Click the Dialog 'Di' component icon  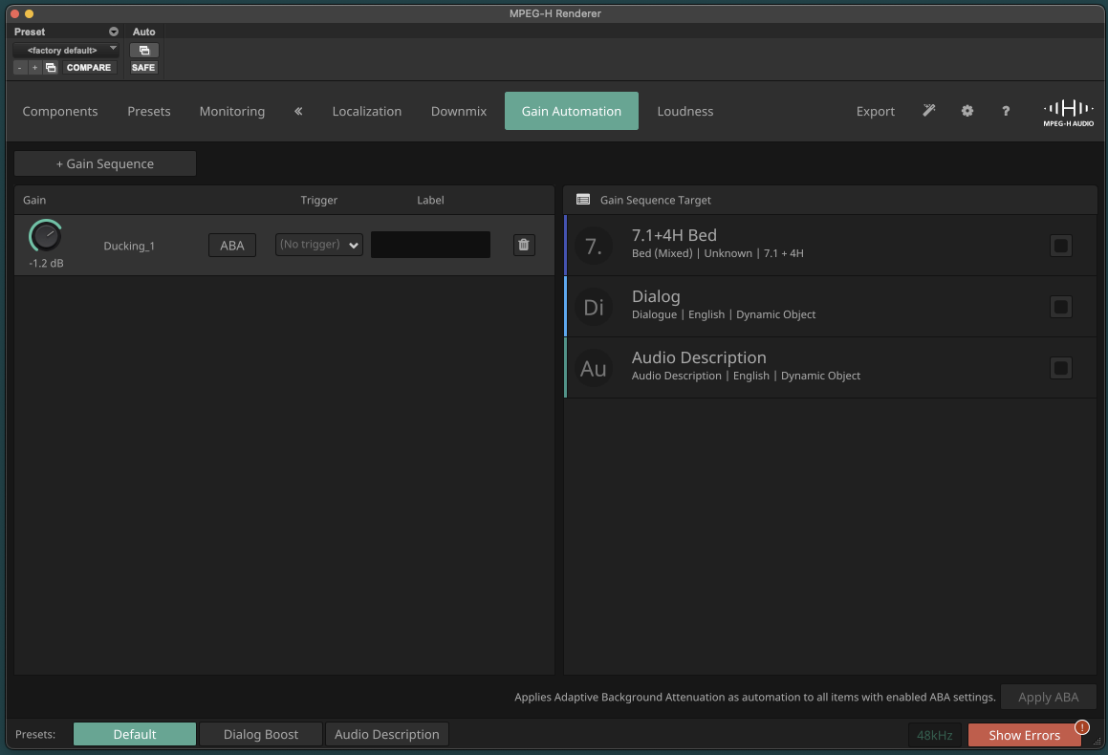click(x=594, y=307)
